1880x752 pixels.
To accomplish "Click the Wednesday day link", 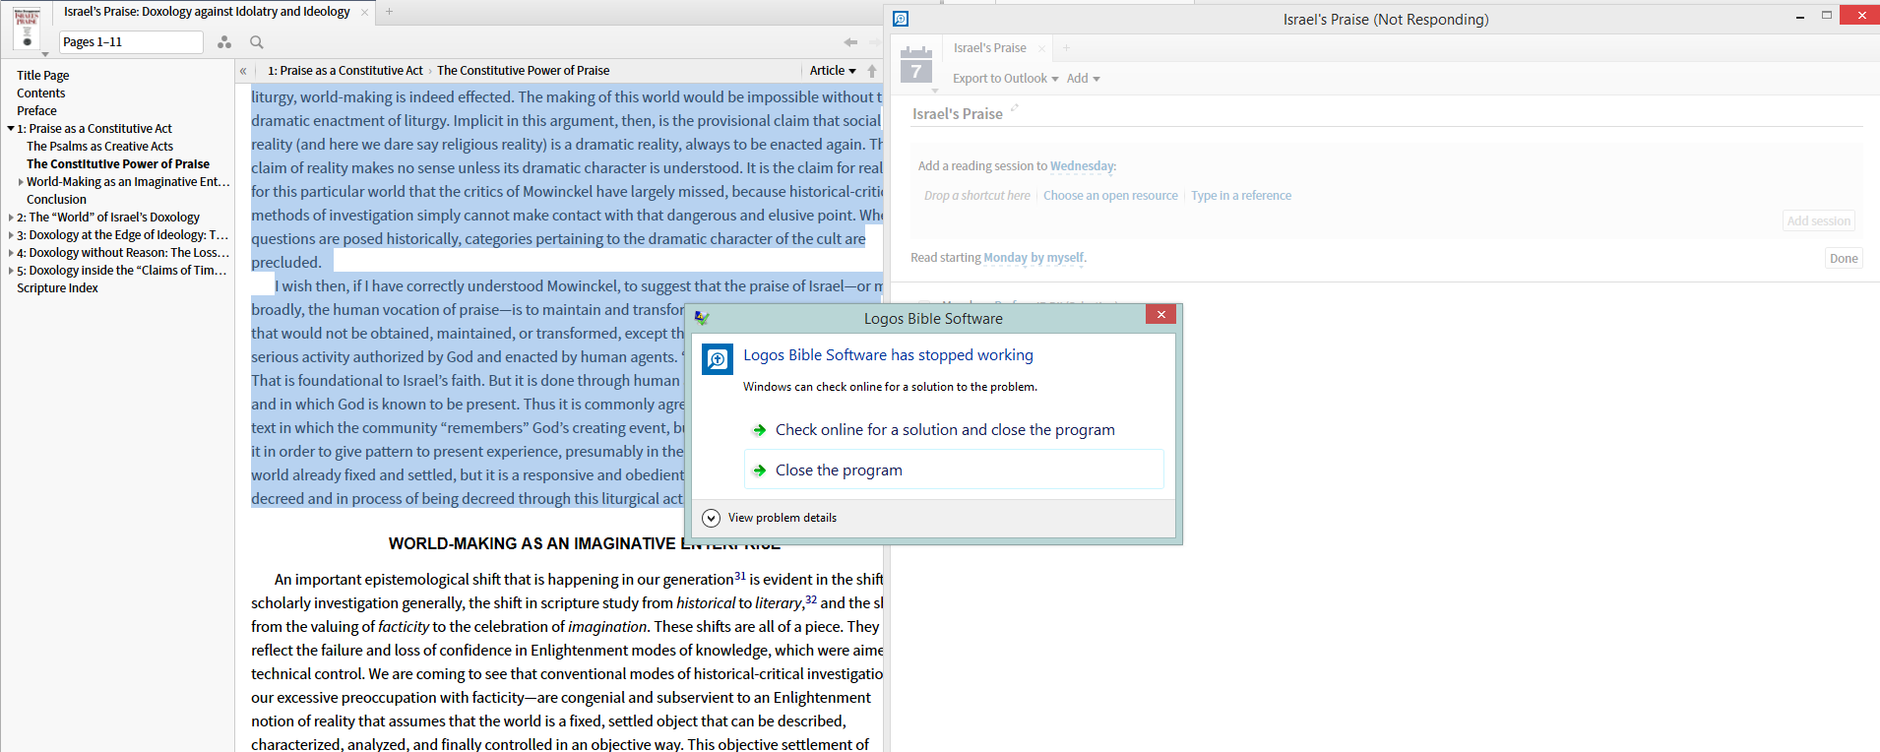I will [x=1083, y=166].
